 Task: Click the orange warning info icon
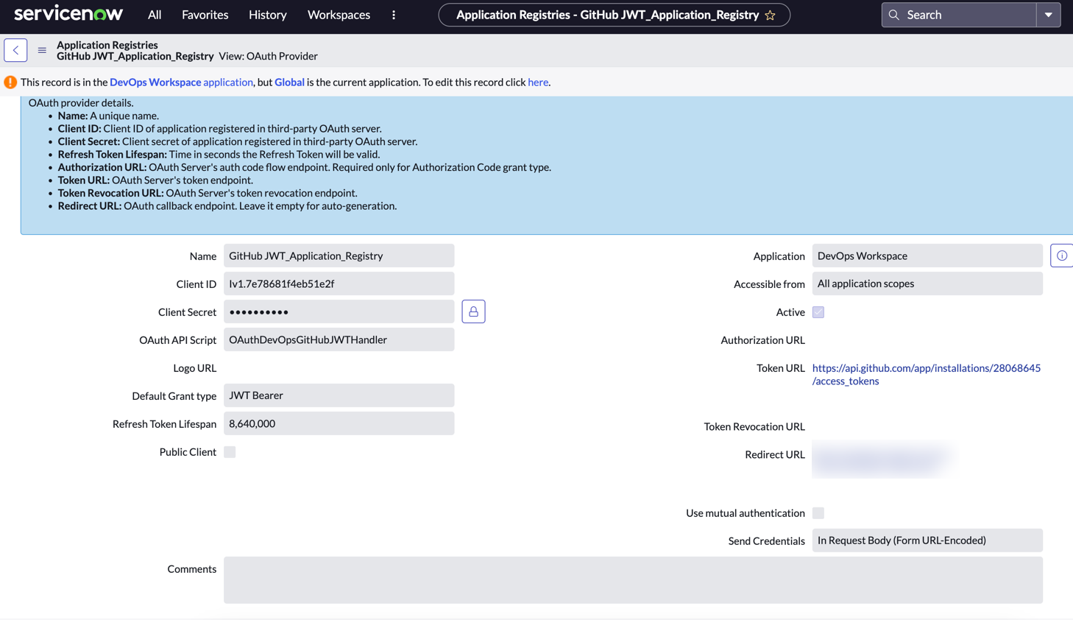coord(10,82)
